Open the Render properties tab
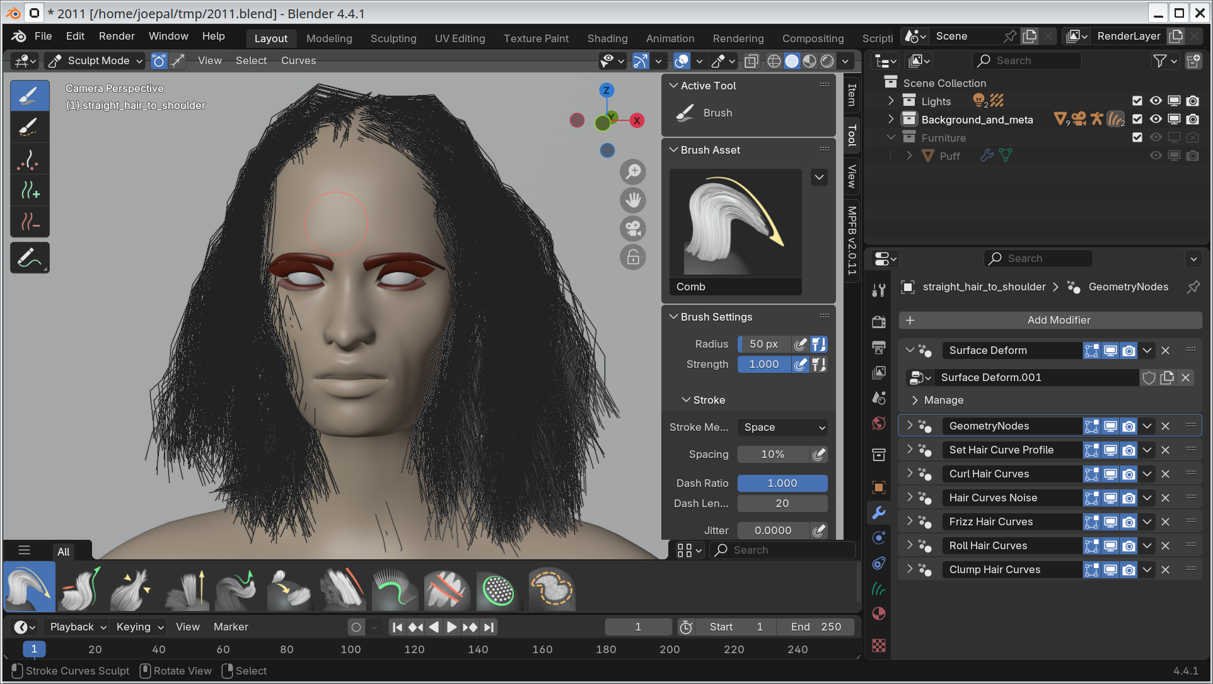The width and height of the screenshot is (1213, 684). pyautogui.click(x=878, y=321)
